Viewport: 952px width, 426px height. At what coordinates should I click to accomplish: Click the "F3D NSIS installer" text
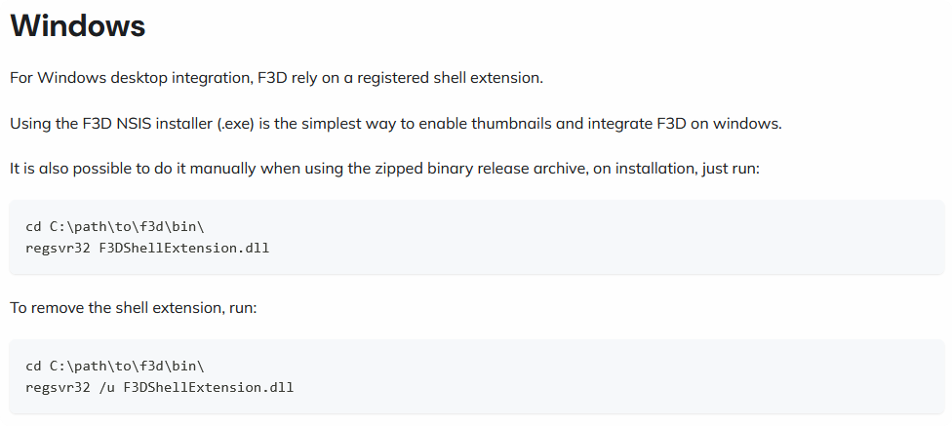click(x=121, y=124)
